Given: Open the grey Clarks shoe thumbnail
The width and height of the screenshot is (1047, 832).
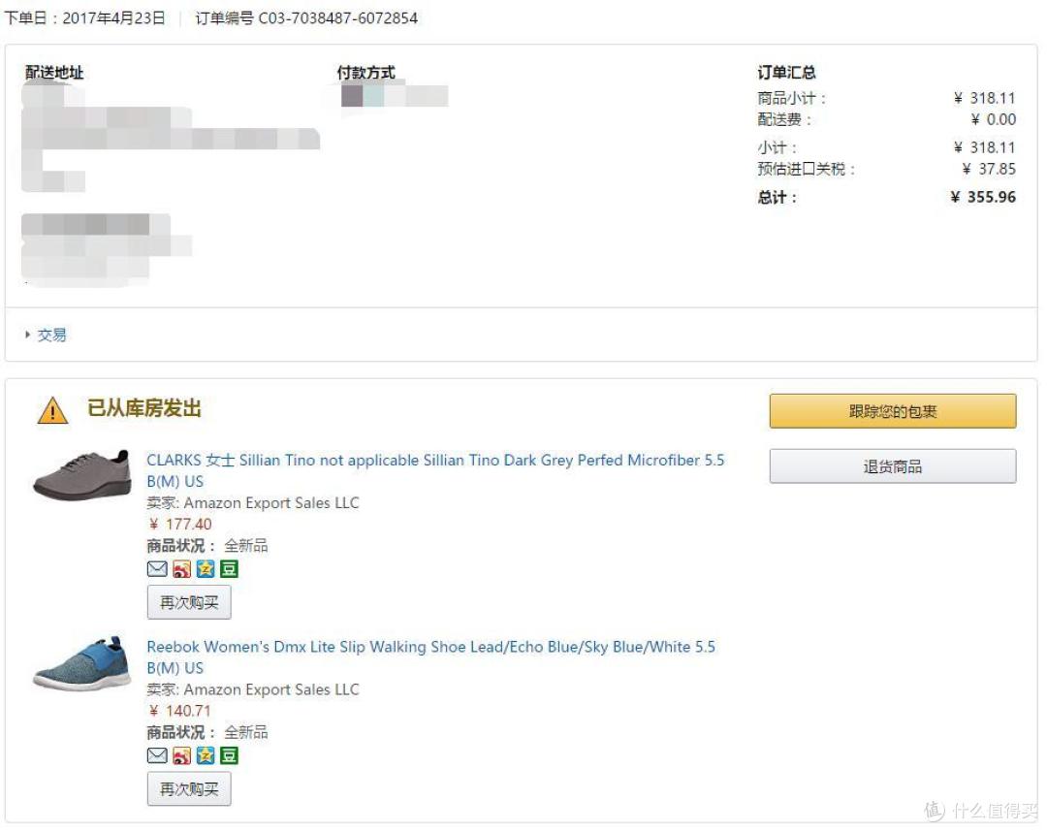Looking at the screenshot, I should [81, 475].
